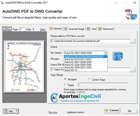Go to previous page with left arrow
Screen dimensions: 140x116
point(4,29)
